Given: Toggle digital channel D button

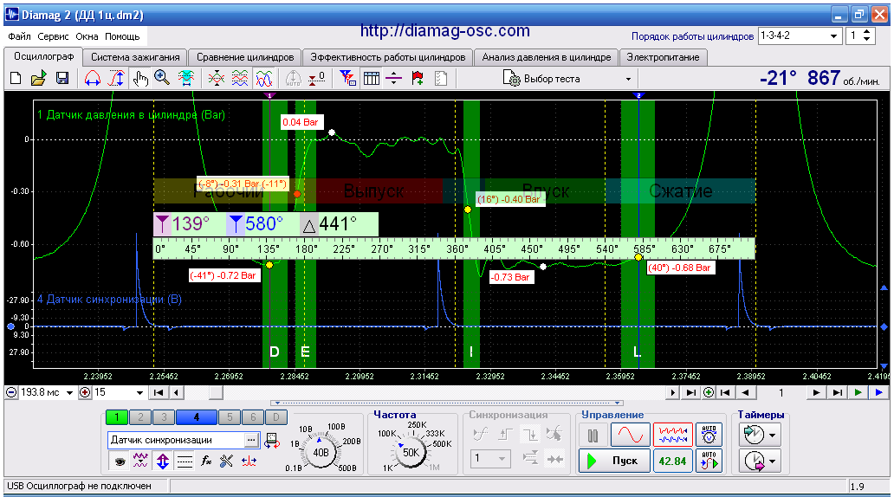Looking at the screenshot, I should pos(276,417).
